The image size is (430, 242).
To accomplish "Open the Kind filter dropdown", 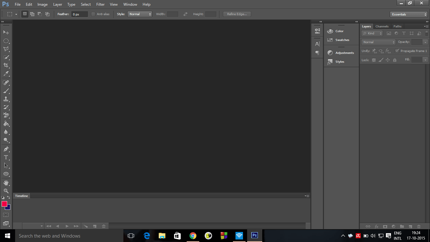I will (372, 33).
